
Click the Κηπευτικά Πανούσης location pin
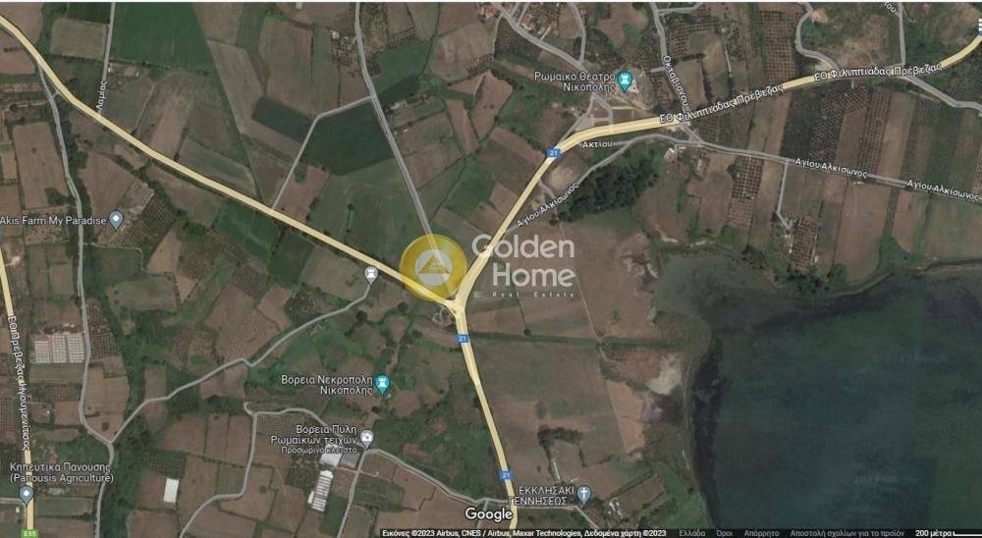[x=26, y=495]
